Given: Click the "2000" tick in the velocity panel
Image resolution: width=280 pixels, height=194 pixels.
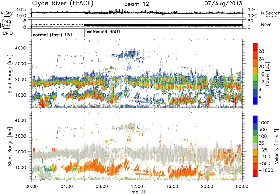Looking at the screenshot, I should click(21, 152).
